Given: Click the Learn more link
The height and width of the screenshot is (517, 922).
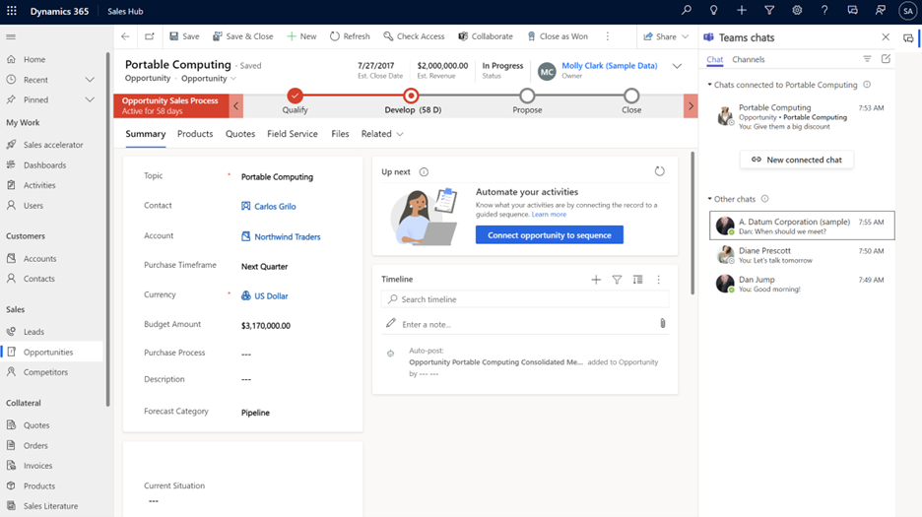Looking at the screenshot, I should point(549,214).
